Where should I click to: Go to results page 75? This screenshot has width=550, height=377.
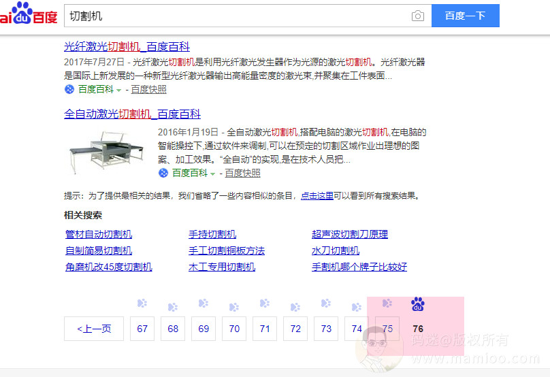point(387,329)
